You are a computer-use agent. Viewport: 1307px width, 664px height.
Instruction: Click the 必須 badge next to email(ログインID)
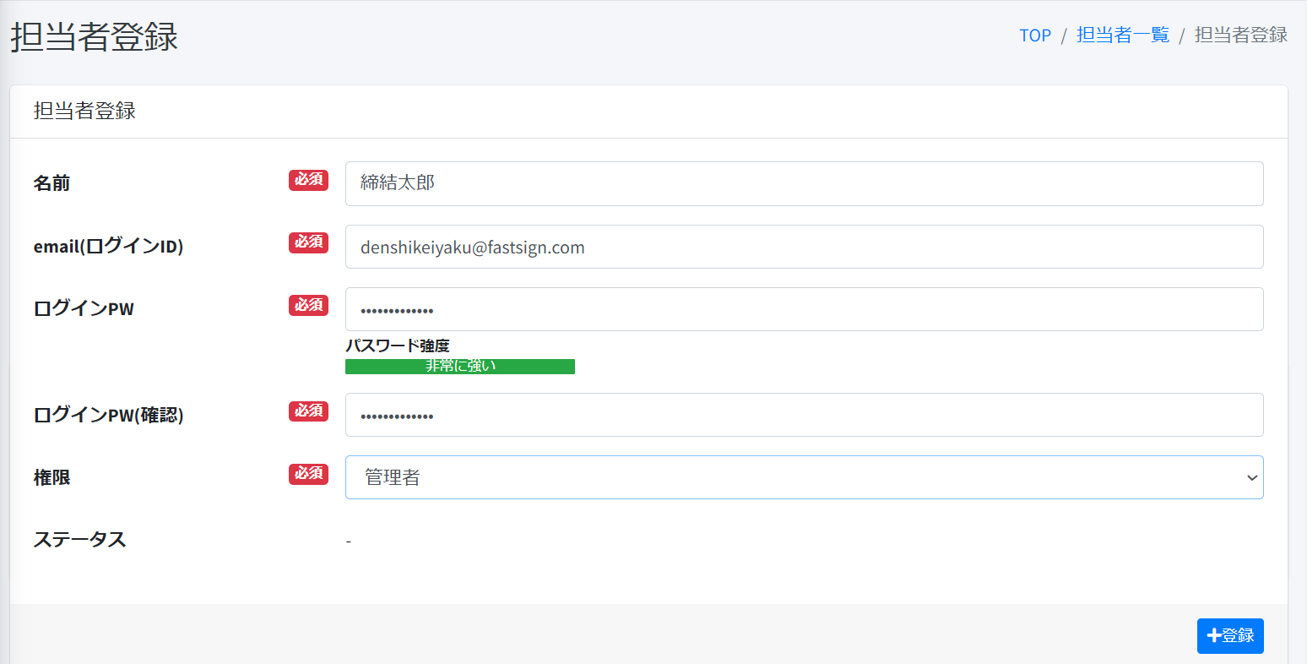(x=308, y=242)
